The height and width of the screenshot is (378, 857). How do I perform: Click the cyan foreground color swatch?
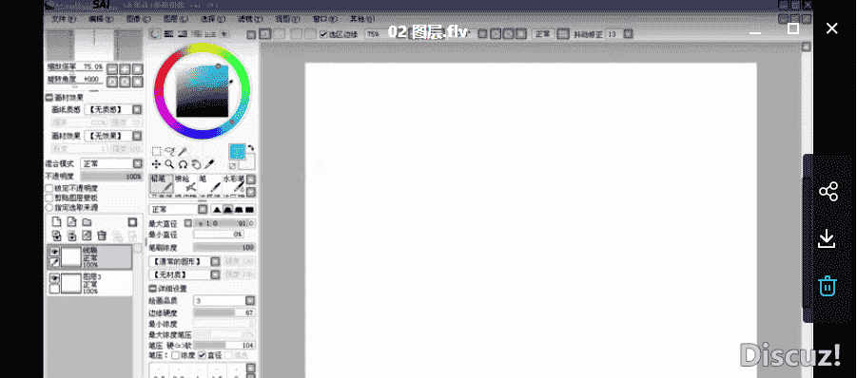(x=237, y=152)
